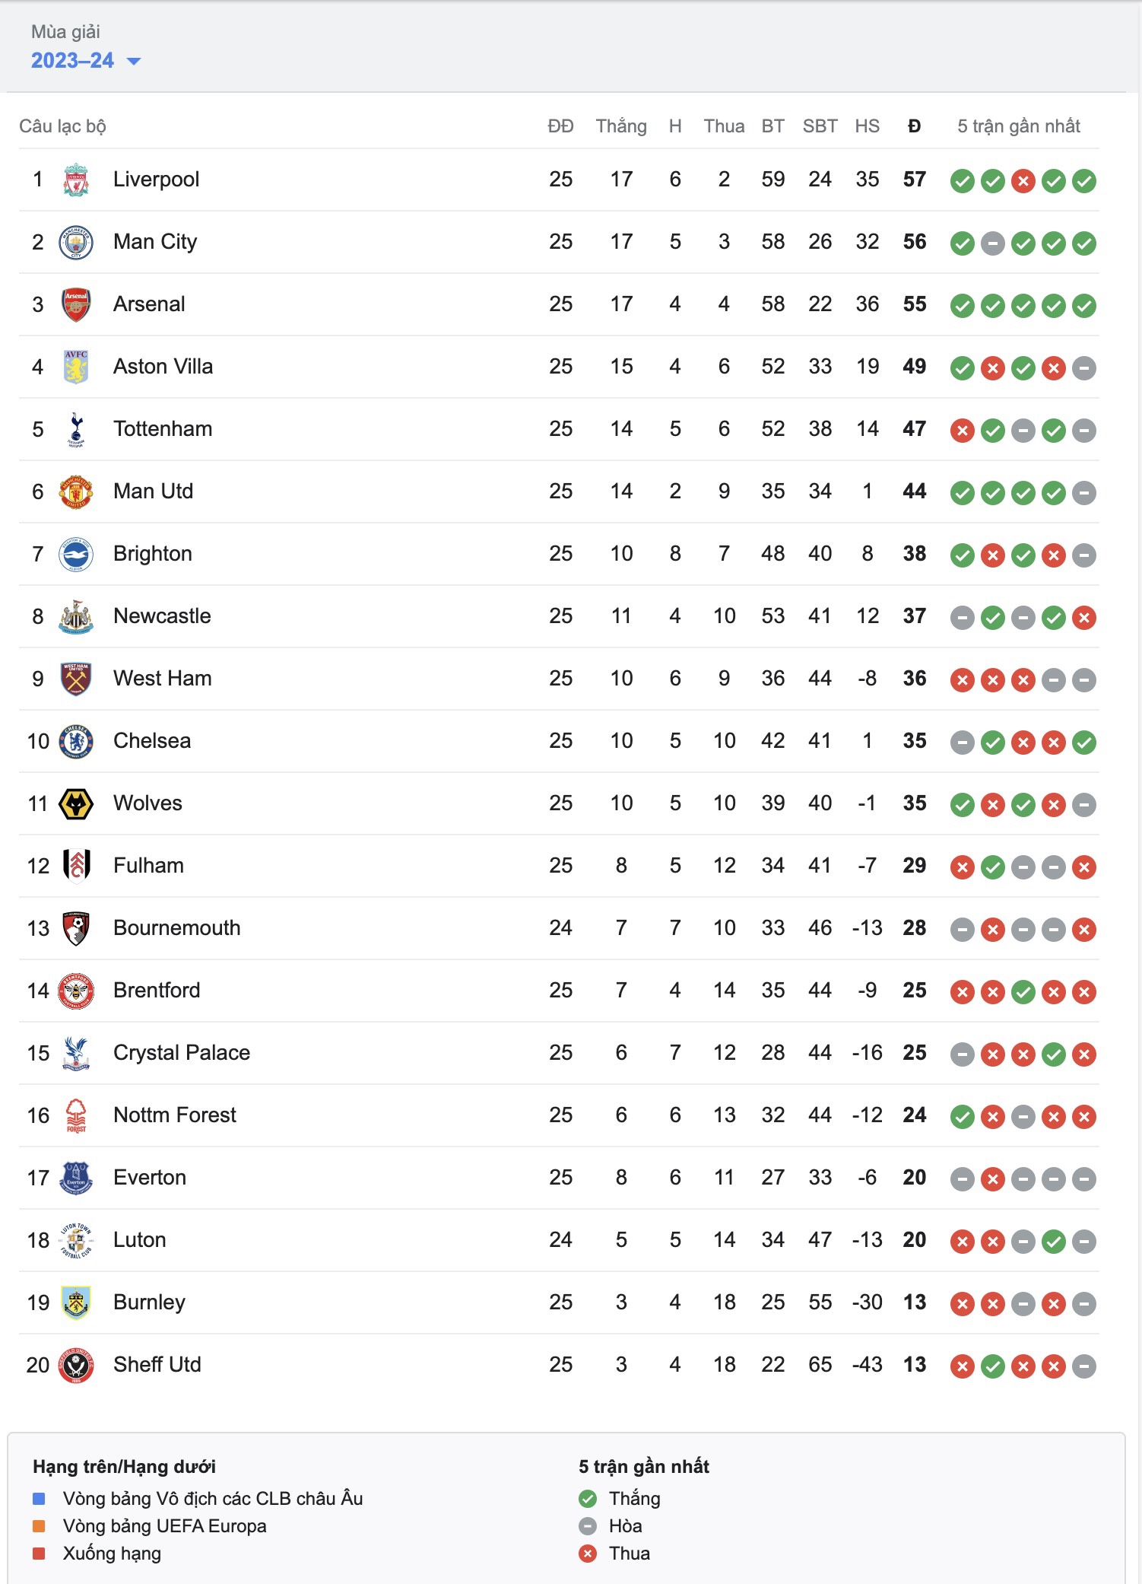
Task: Click Liverpool's red loss result icon
Action: pyautogui.click(x=1023, y=181)
